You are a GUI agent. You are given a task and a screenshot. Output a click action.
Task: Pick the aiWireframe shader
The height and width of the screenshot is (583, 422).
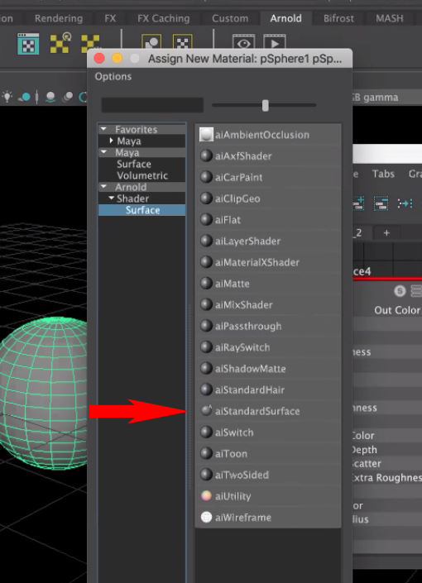pyautogui.click(x=268, y=517)
